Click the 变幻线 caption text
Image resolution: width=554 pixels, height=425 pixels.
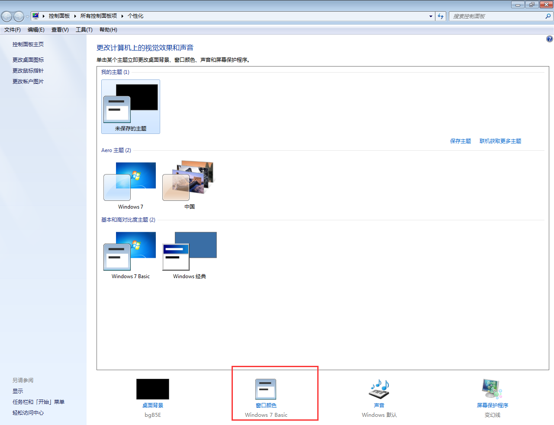[x=493, y=415]
